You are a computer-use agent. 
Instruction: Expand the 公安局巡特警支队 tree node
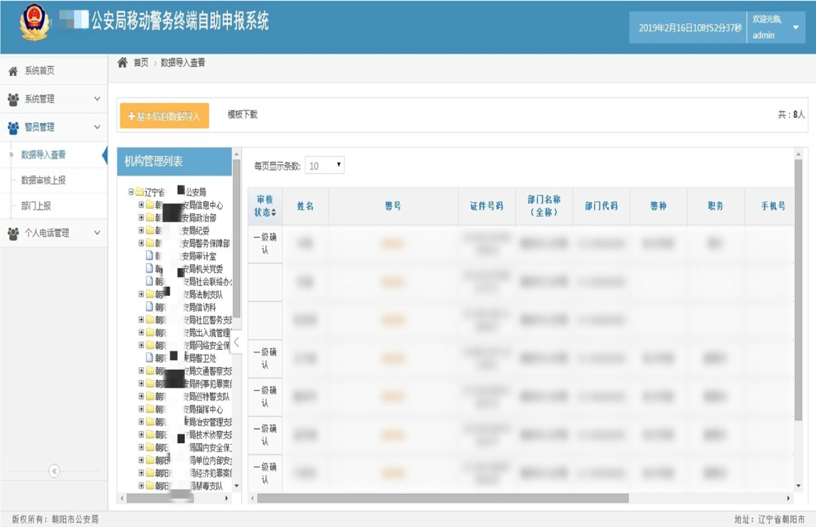coord(141,396)
